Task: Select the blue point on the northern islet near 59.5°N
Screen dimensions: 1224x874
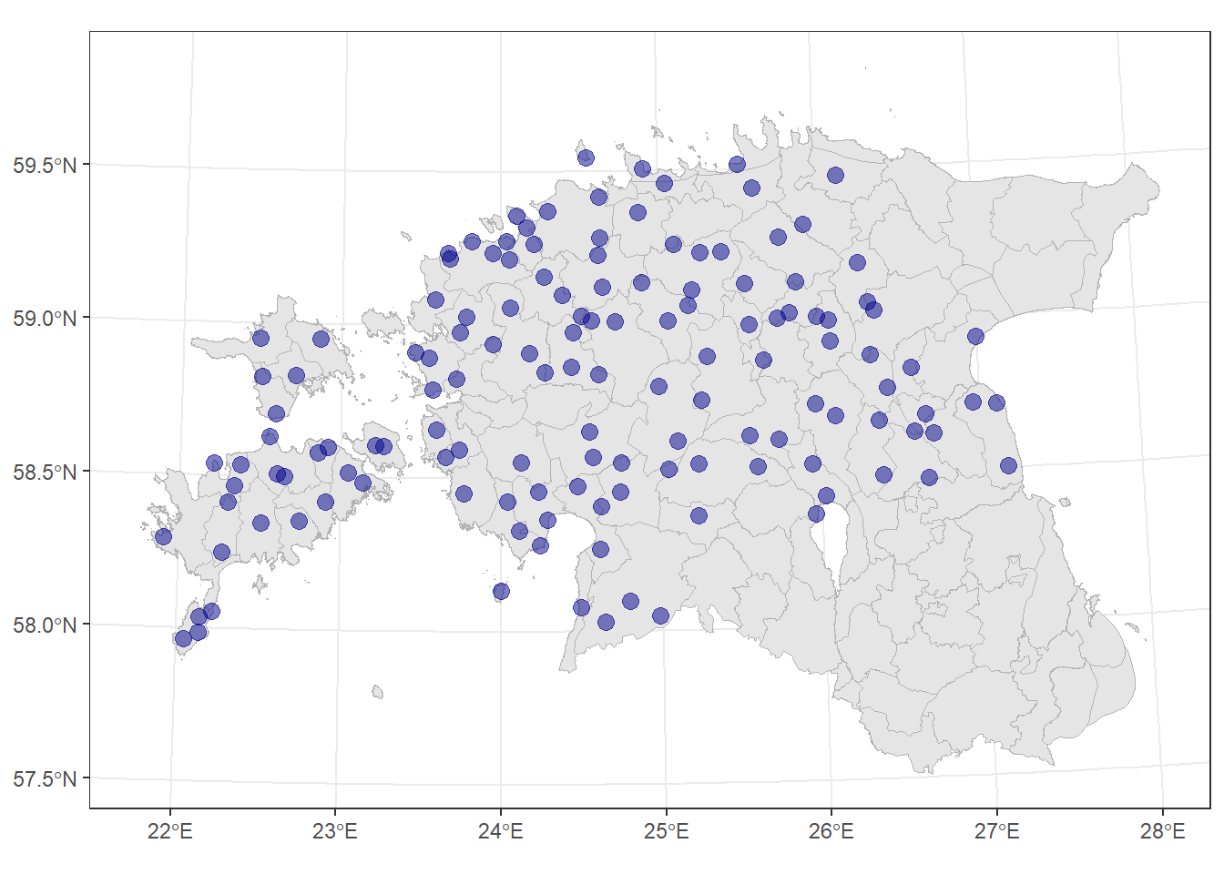Action: pos(586,158)
